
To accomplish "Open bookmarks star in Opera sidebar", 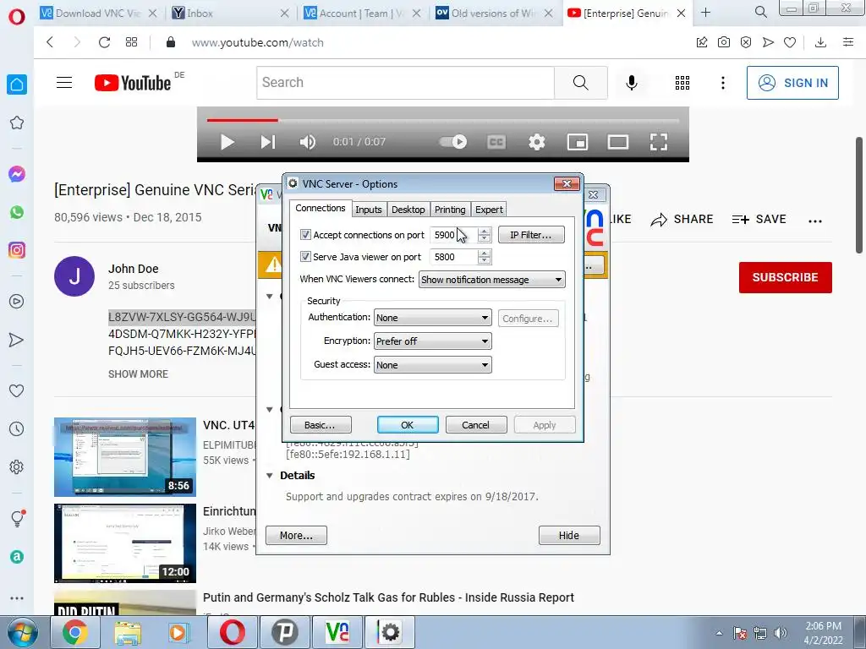I will (x=17, y=123).
